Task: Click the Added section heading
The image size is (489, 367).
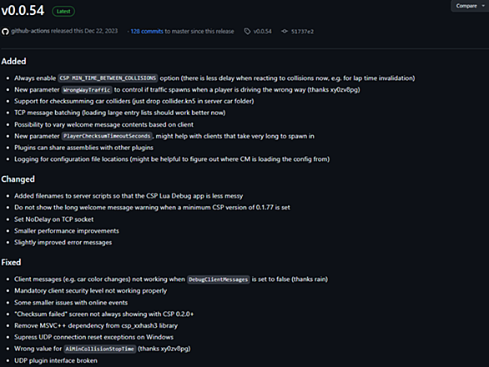Action: pos(13,62)
